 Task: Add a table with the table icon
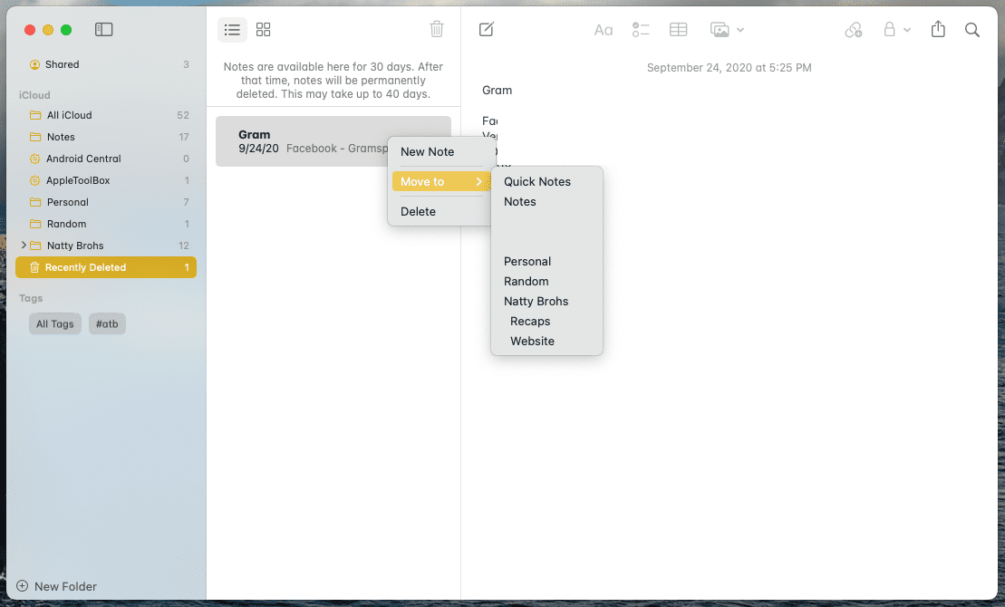click(678, 30)
